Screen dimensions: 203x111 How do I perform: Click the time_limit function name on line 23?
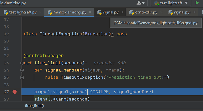pos(48,63)
